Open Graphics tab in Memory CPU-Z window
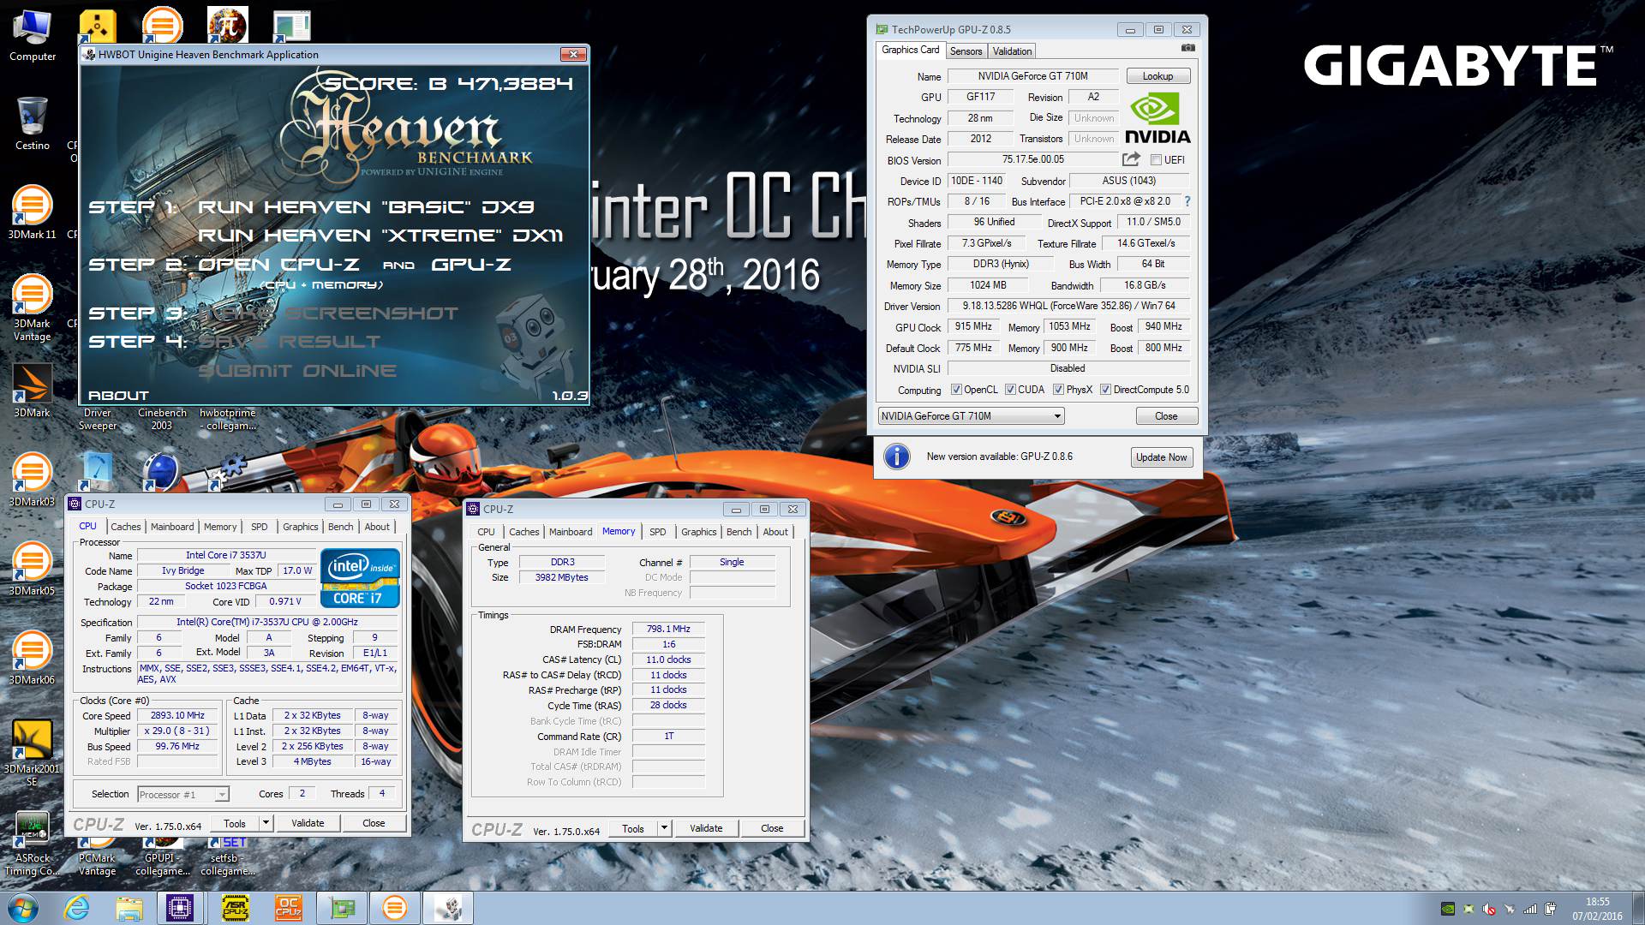 698,532
